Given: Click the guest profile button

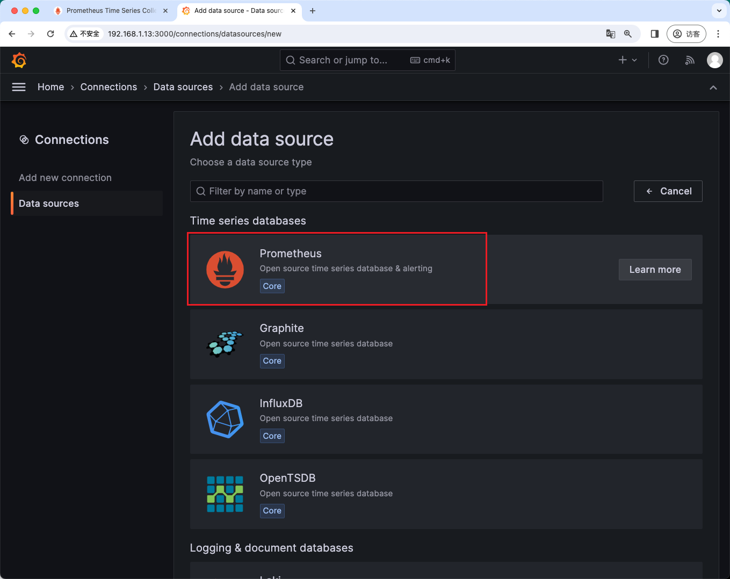Looking at the screenshot, I should pyautogui.click(x=686, y=34).
